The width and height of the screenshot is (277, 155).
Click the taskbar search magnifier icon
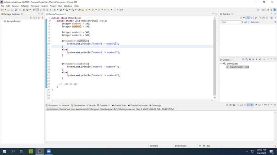[13, 151]
